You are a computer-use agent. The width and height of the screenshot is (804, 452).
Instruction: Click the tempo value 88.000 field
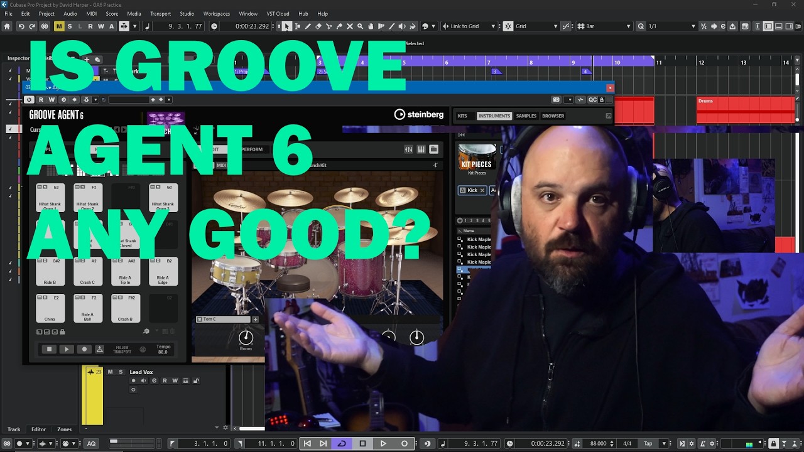pos(599,443)
